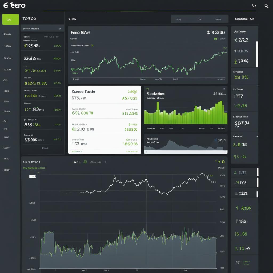Click the S7OOS row in watchlist
273x273 pixels.
tap(42, 138)
